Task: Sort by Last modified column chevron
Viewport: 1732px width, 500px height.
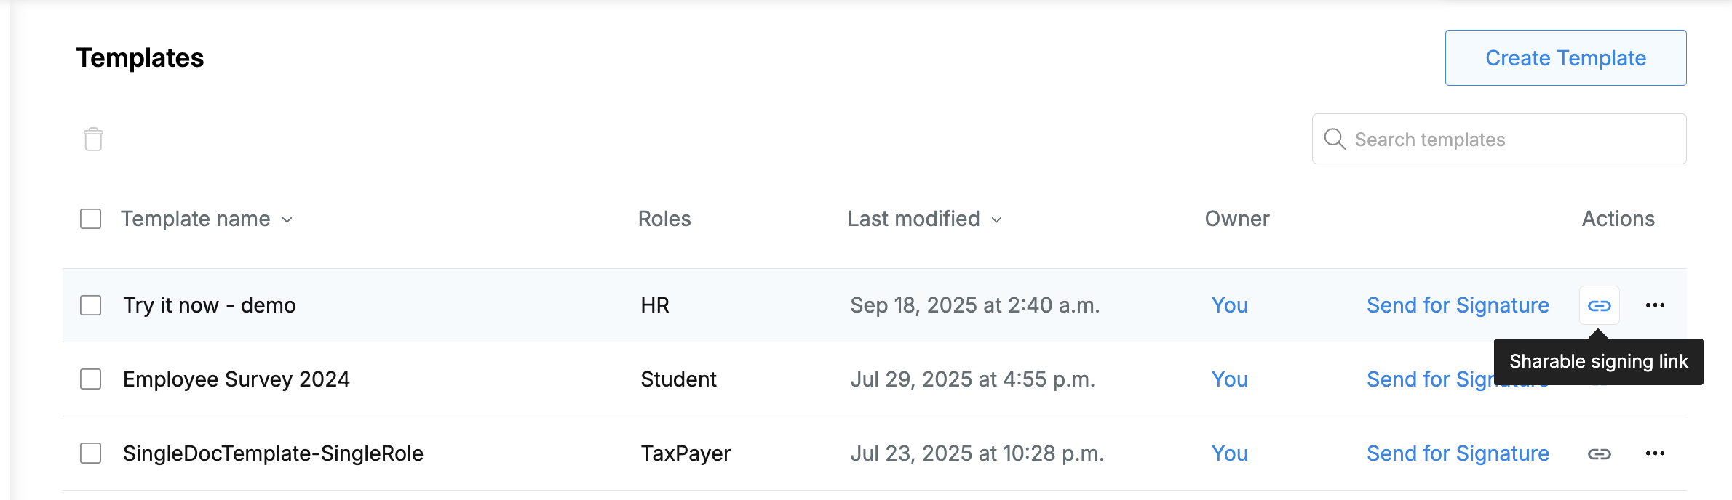Action: (x=997, y=220)
